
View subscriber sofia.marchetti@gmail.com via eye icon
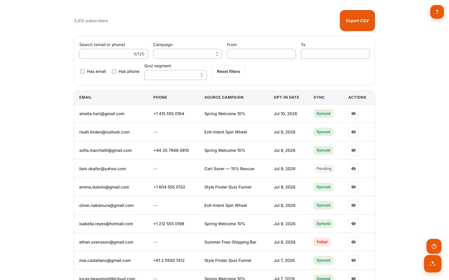353,150
